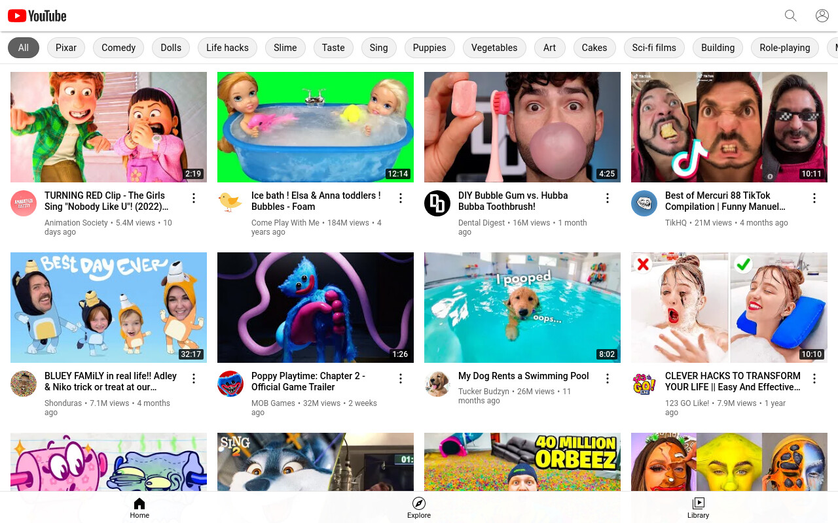Open Library in bottom bar

[698, 507]
